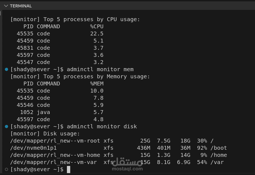Click the %MEM column header
This screenshot has width=255, height=175.
(x=97, y=84)
